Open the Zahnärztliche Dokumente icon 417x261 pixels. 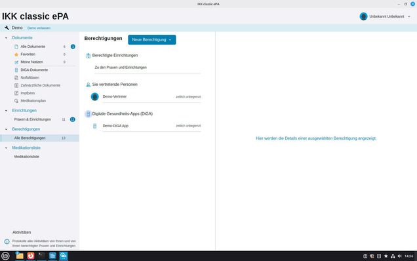(16, 85)
